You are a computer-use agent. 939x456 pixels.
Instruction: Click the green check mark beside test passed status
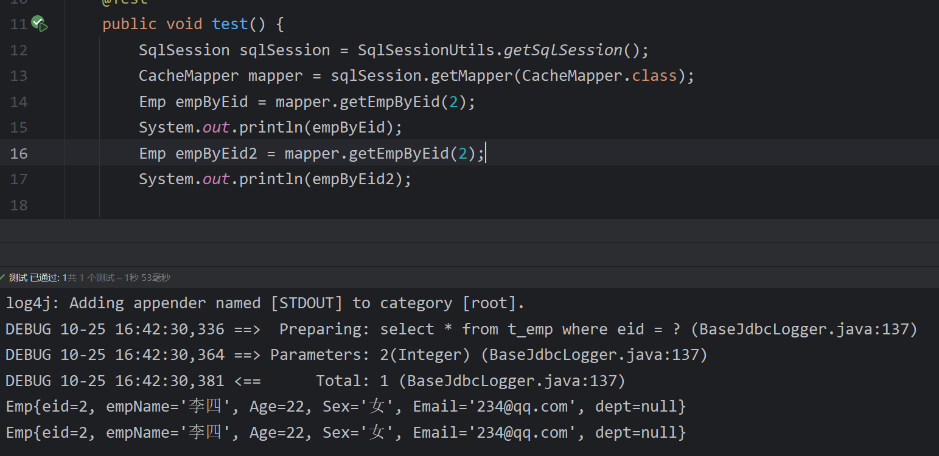pos(2,277)
